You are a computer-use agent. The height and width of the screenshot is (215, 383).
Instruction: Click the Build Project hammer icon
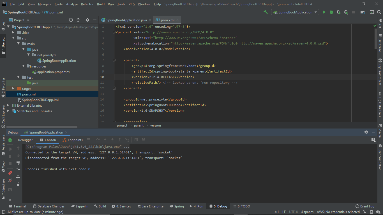click(x=266, y=12)
